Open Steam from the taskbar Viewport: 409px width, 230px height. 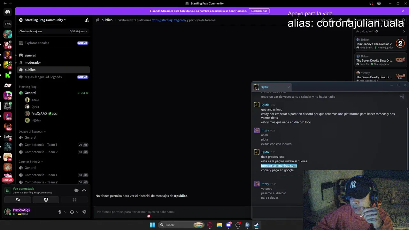click(256, 225)
